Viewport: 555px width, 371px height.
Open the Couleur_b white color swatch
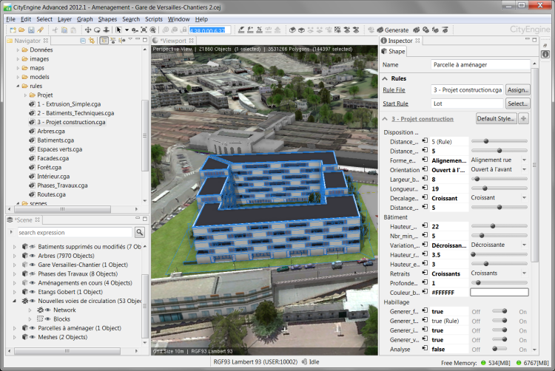(499, 292)
